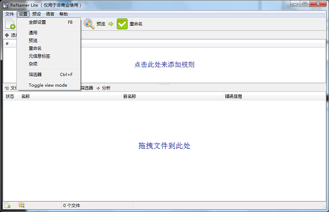This screenshot has height=212, width=329.
Task: Choose 预览 in the settings dropdown menu
Action: [x=49, y=40]
